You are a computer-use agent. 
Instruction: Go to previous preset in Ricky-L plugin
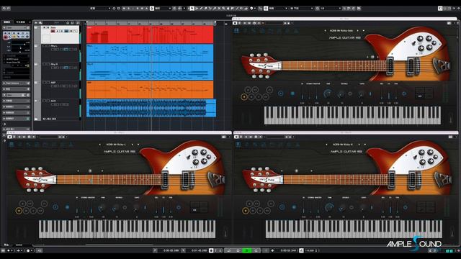pos(99,145)
